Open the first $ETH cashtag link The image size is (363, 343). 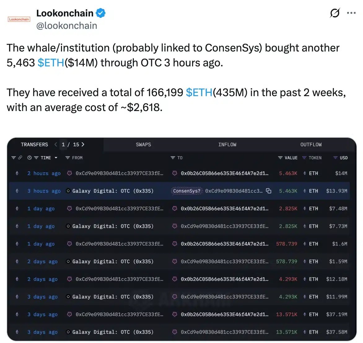click(x=51, y=63)
